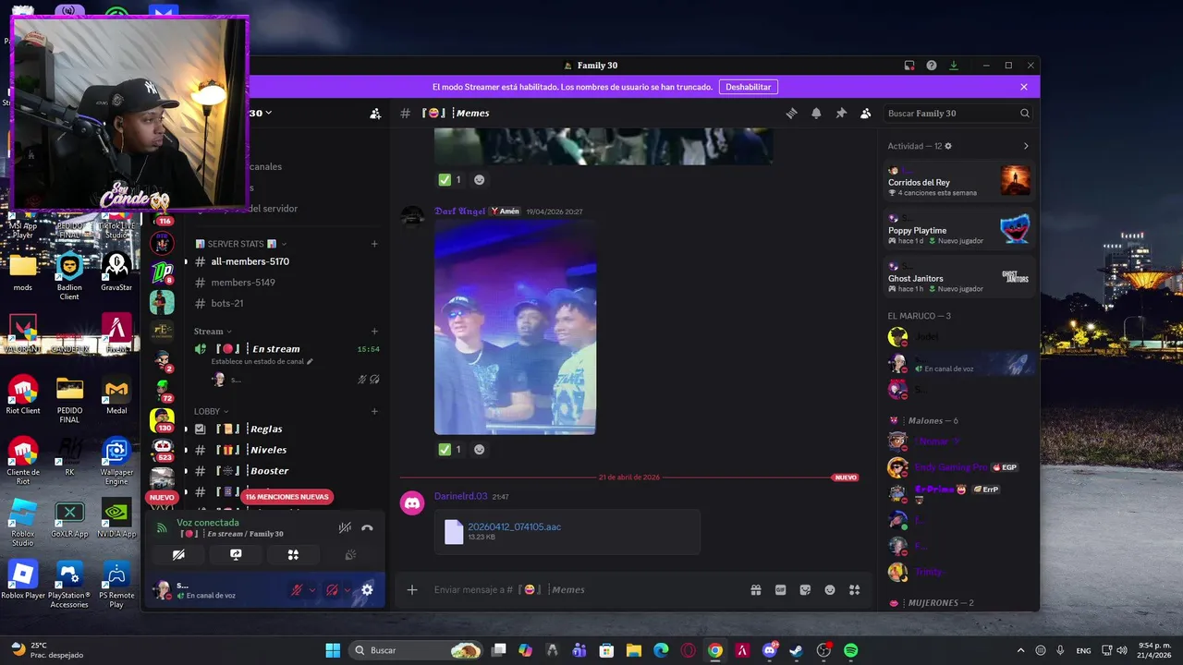
Task: Disconnect from voice with hang-up icon
Action: 367,528
